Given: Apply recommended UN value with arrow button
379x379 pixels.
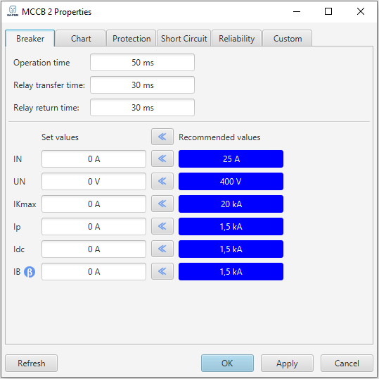Looking at the screenshot, I should click(x=162, y=181).
